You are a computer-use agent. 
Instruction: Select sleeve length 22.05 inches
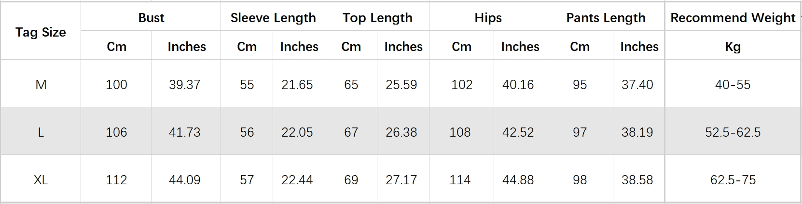(x=297, y=132)
